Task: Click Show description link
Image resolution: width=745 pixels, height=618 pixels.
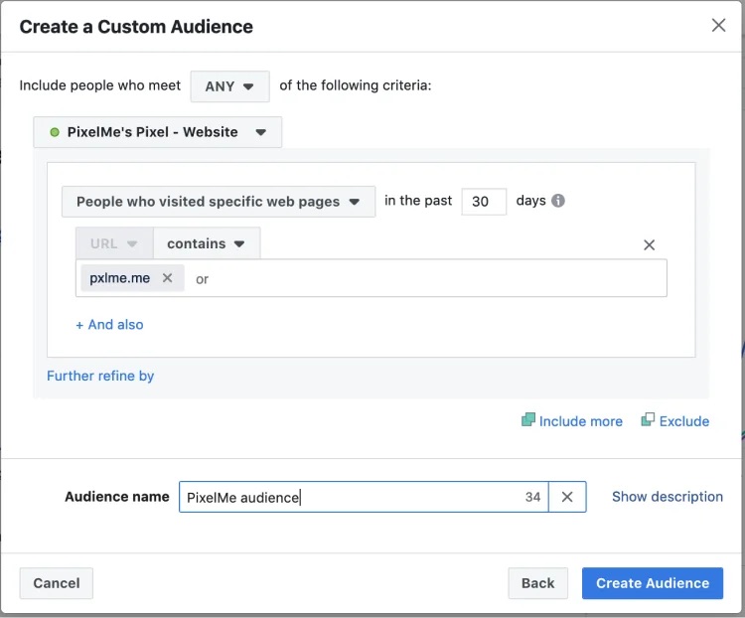Action: pyautogui.click(x=667, y=497)
